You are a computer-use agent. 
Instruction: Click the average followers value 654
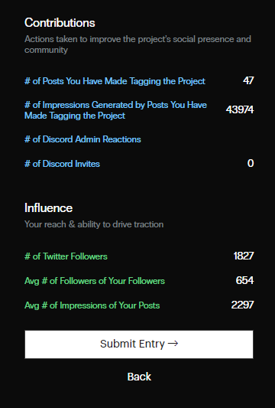[244, 280]
